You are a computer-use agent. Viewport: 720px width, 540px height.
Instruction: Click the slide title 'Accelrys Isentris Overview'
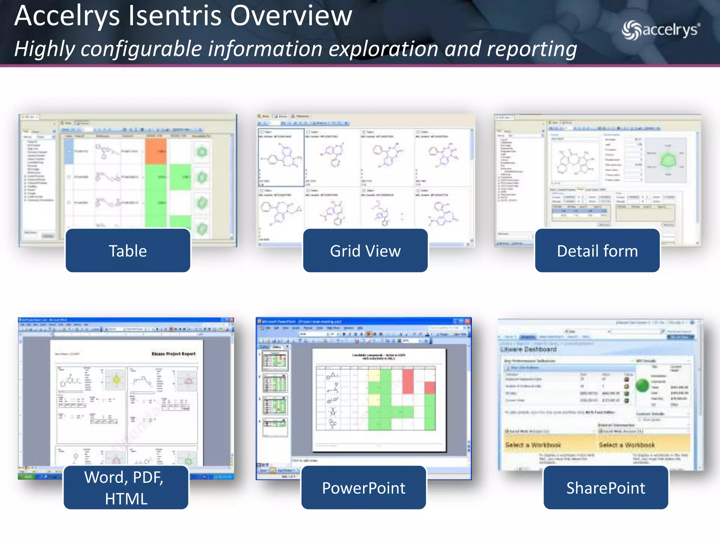183,15
